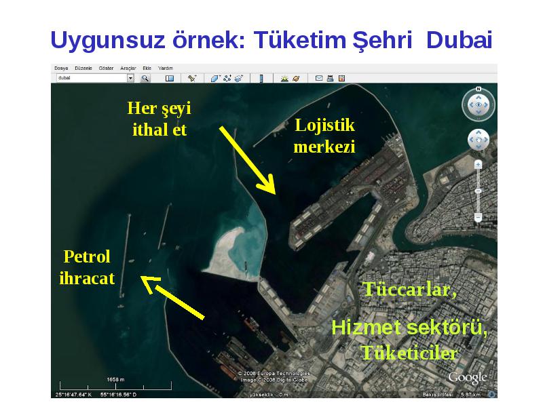
Task: Add a polygon from the toolbar
Action: pyautogui.click(x=216, y=78)
